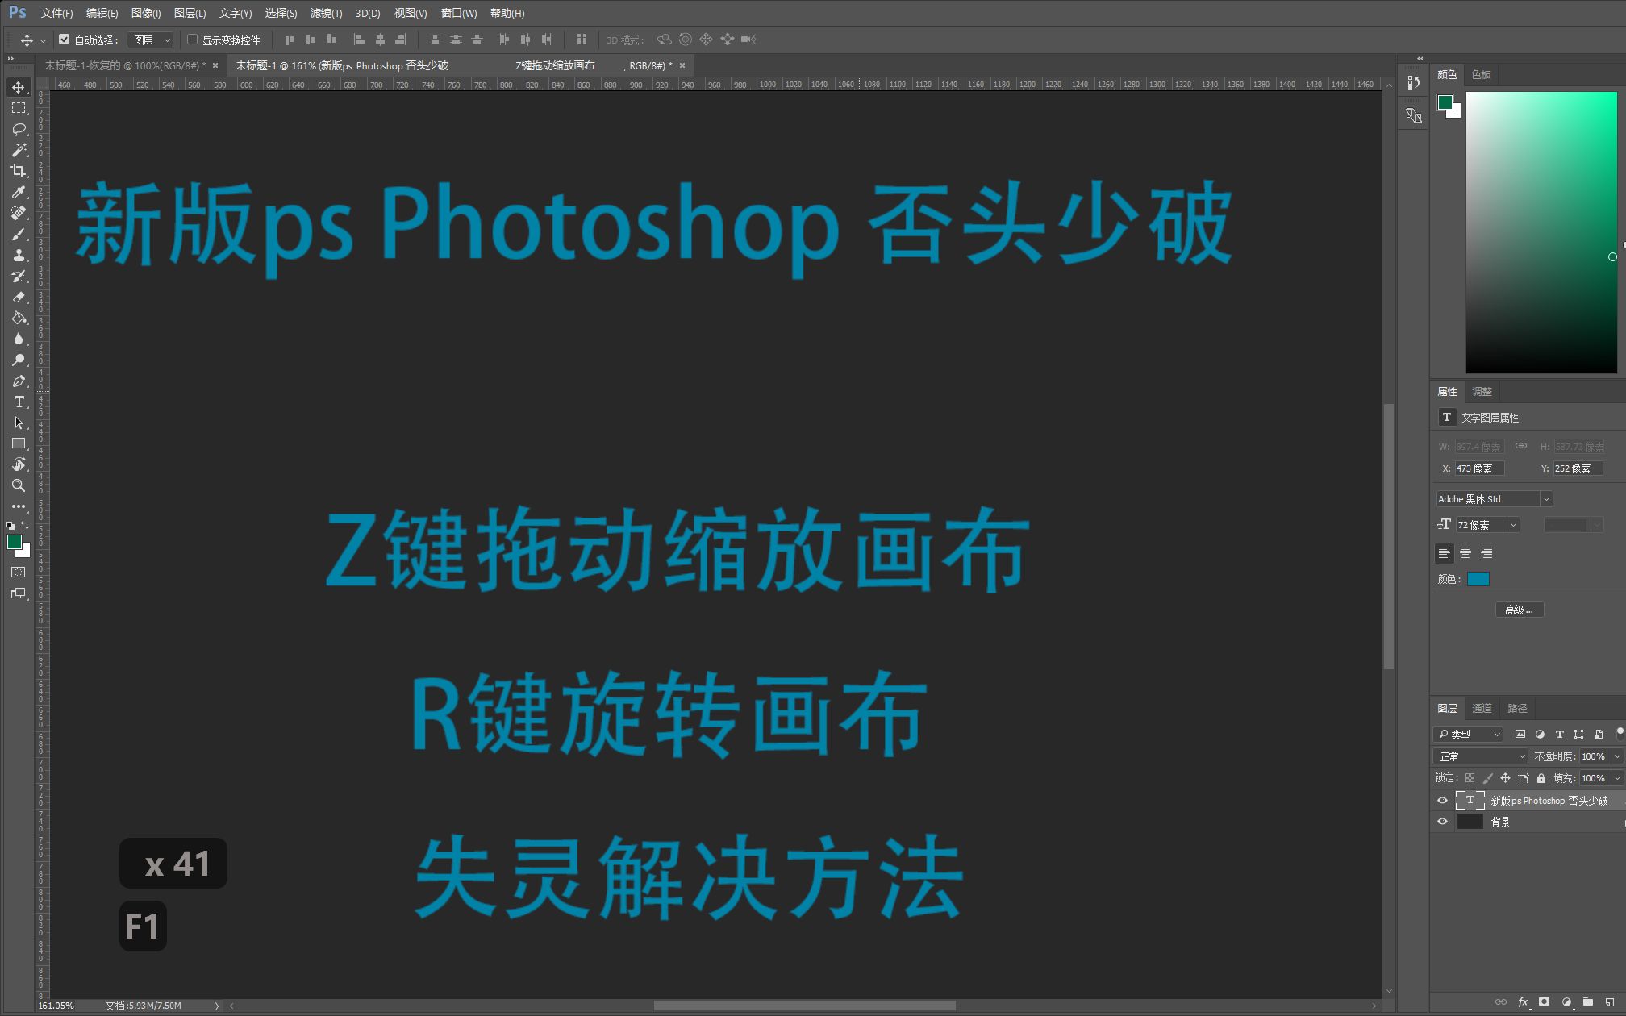Open the 文件(F) menu
The width and height of the screenshot is (1626, 1016).
click(56, 13)
